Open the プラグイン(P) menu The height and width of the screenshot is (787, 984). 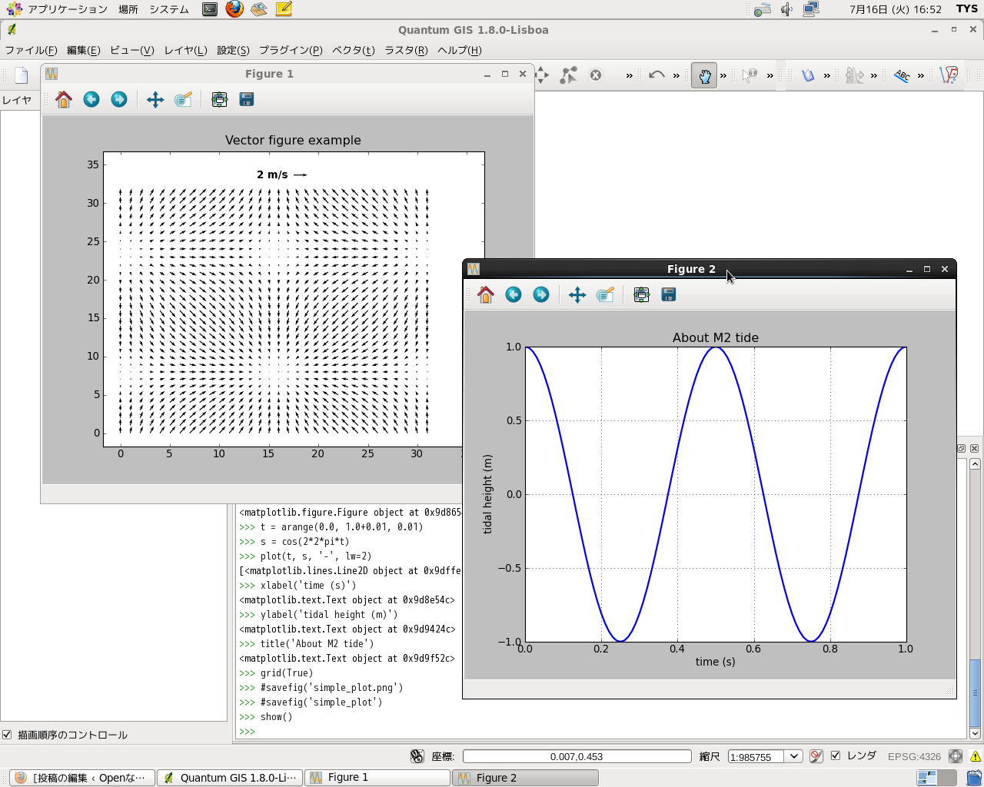point(291,50)
